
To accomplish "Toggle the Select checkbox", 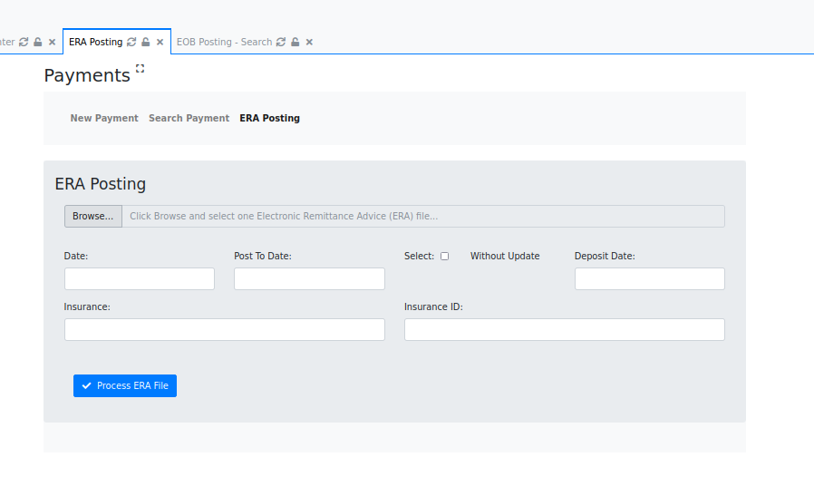I will 444,257.
